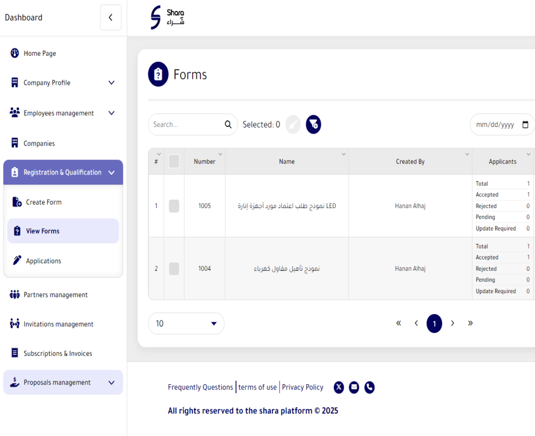535x436 pixels.
Task: Click the Invitations management icon
Action: click(15, 323)
